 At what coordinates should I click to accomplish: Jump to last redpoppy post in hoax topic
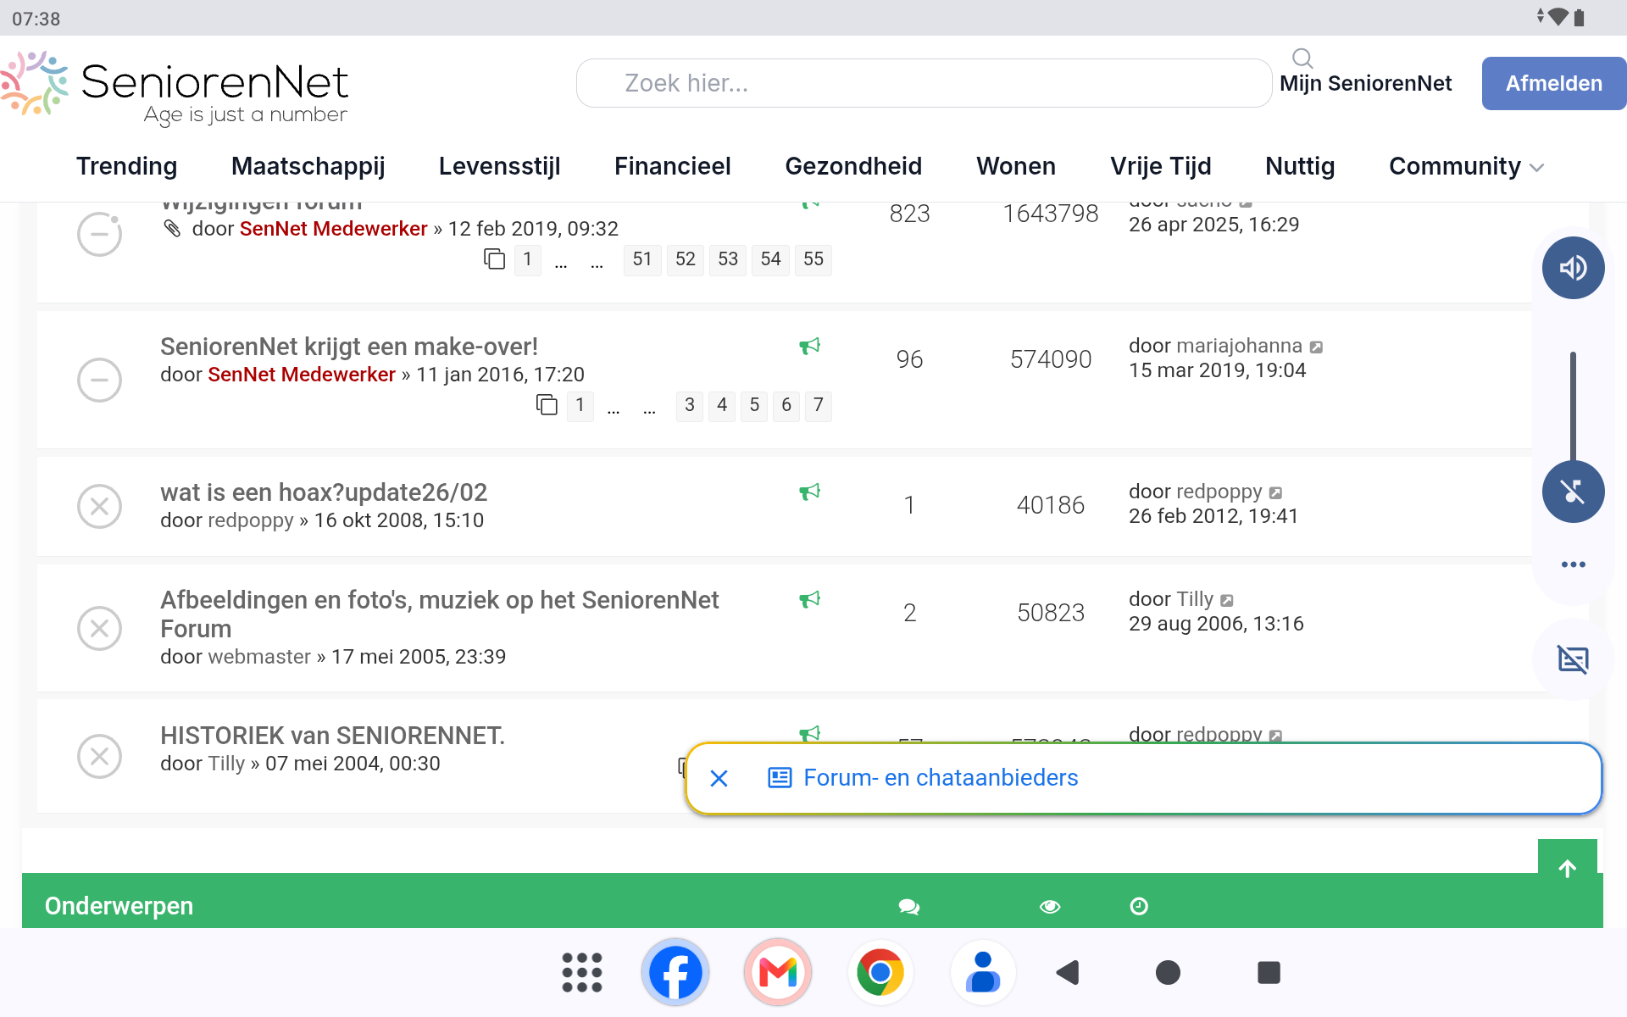(x=1275, y=492)
